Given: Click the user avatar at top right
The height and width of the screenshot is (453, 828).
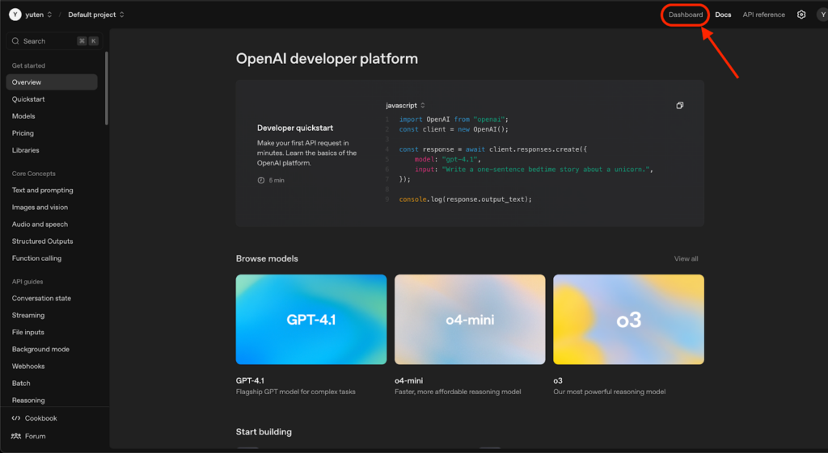Looking at the screenshot, I should coord(822,15).
